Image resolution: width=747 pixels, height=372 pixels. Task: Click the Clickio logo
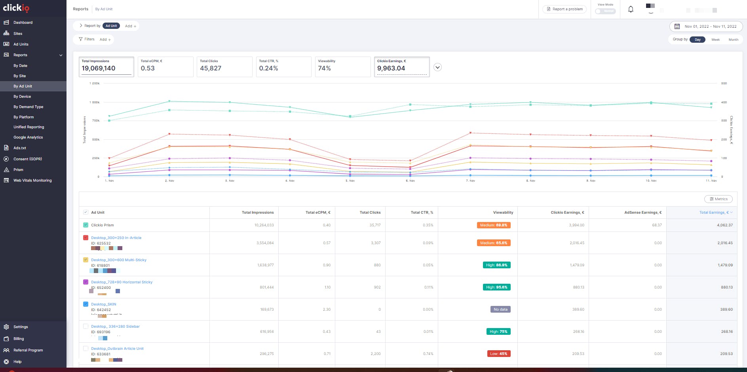tap(16, 8)
